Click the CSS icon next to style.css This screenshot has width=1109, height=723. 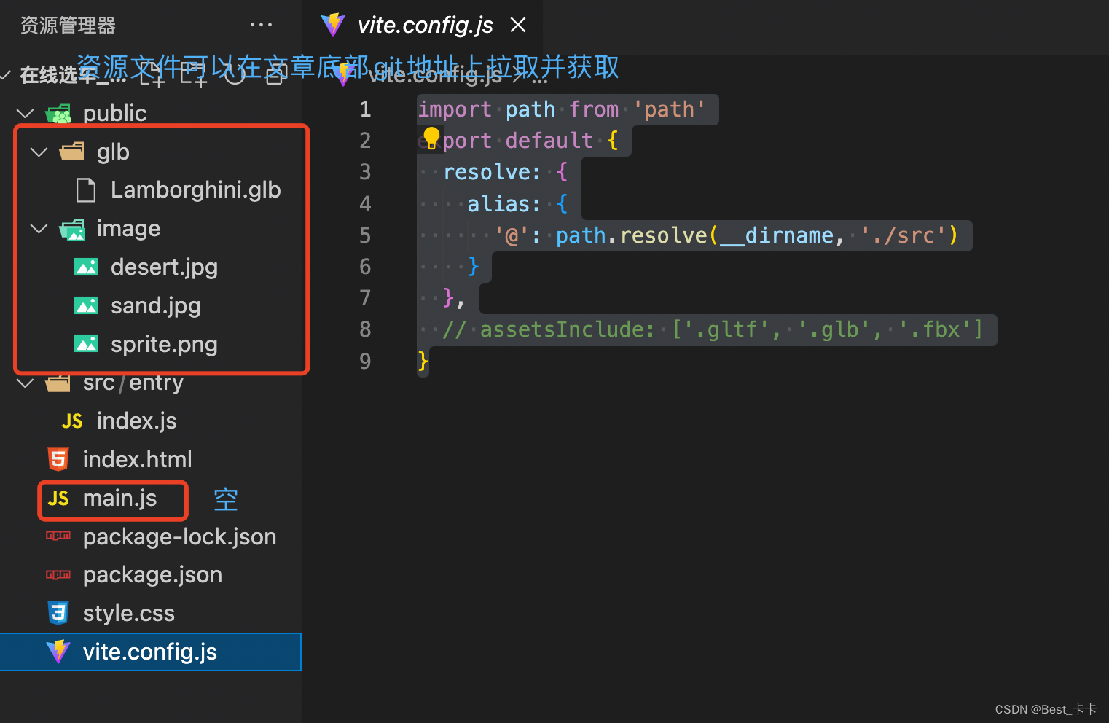(58, 612)
